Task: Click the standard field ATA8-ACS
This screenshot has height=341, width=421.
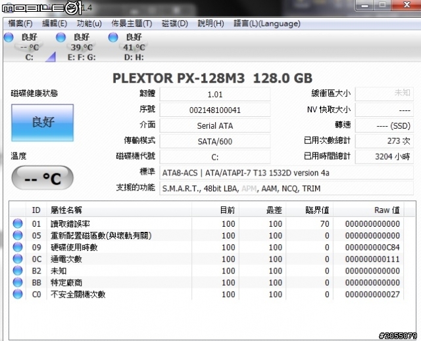Action: pos(287,173)
